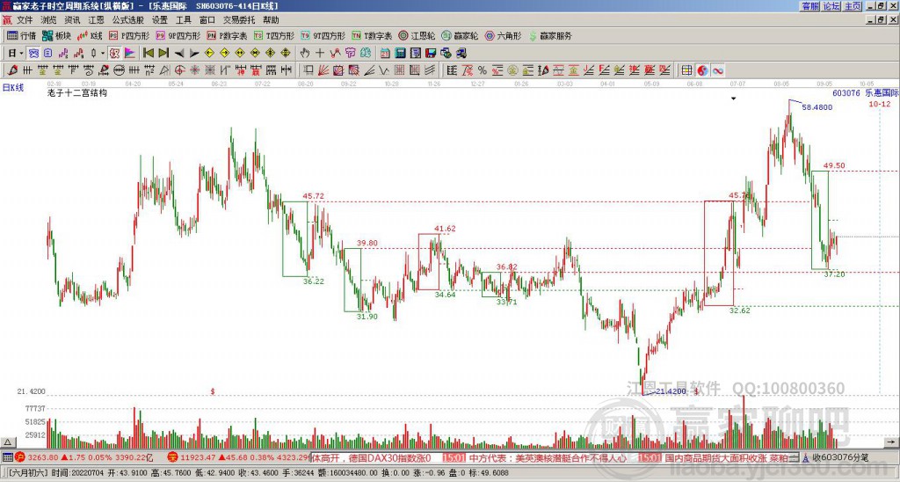Click the 老子十二宫结构 label

77,92
